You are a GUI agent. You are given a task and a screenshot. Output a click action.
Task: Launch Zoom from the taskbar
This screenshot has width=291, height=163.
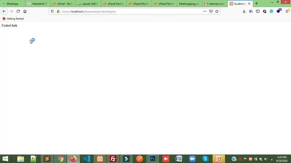(192, 159)
